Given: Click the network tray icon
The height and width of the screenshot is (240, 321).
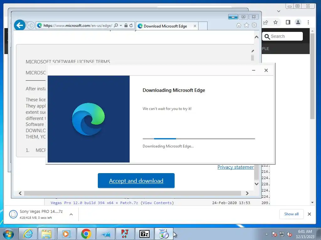Looking at the screenshot, I should [x=282, y=234].
